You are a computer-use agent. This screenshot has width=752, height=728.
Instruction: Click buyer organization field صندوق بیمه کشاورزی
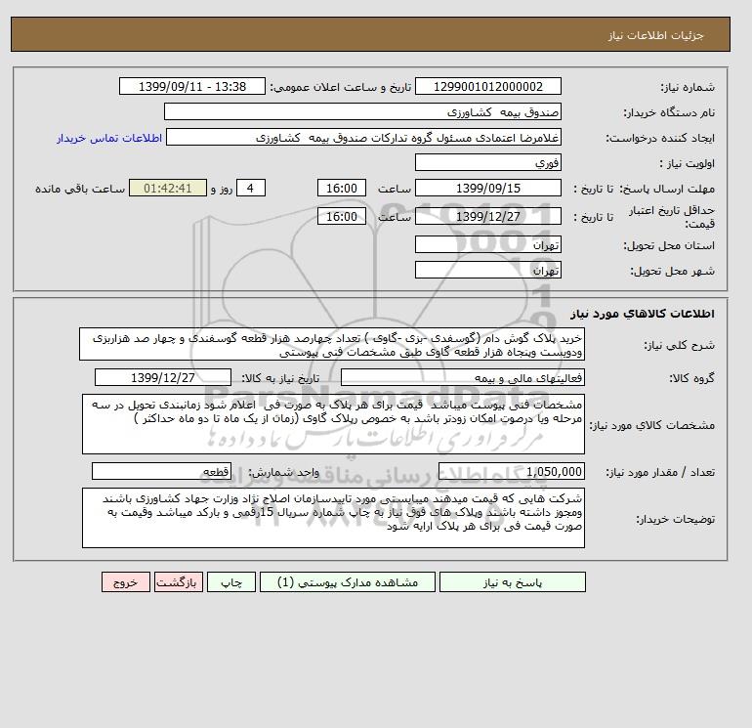tap(362, 112)
